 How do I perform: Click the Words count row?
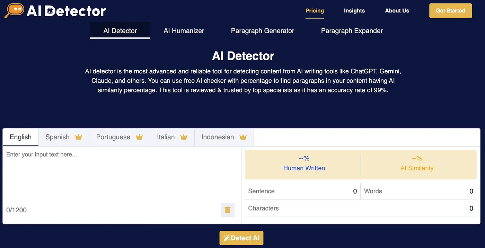418,191
